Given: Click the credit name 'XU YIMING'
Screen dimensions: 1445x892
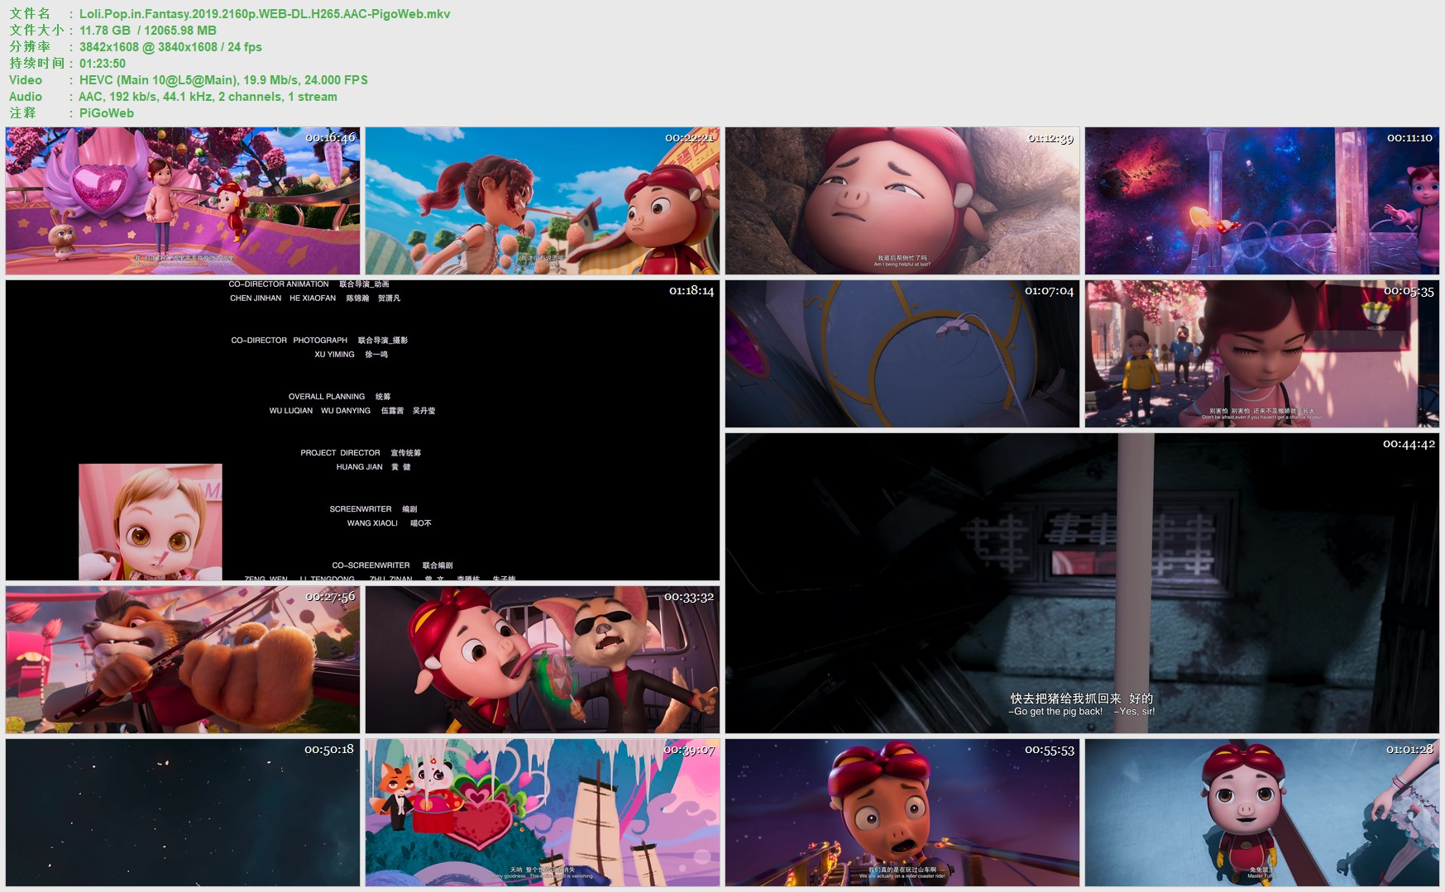Looking at the screenshot, I should (x=334, y=355).
